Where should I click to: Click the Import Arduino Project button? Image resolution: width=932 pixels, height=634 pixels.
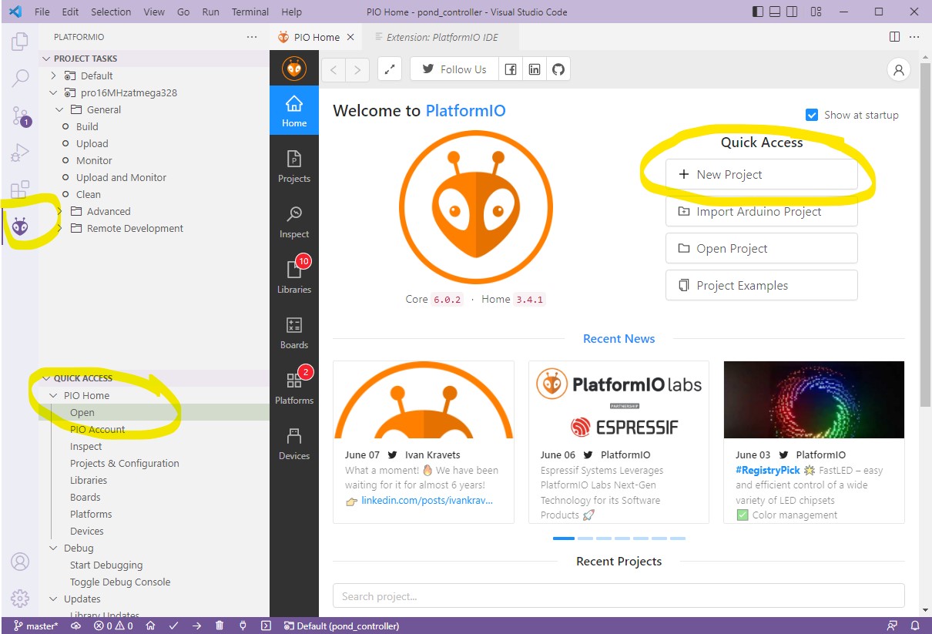[761, 211]
